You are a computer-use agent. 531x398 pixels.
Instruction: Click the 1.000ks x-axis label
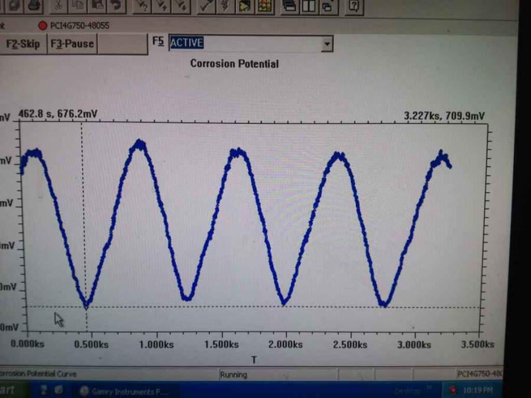(156, 344)
